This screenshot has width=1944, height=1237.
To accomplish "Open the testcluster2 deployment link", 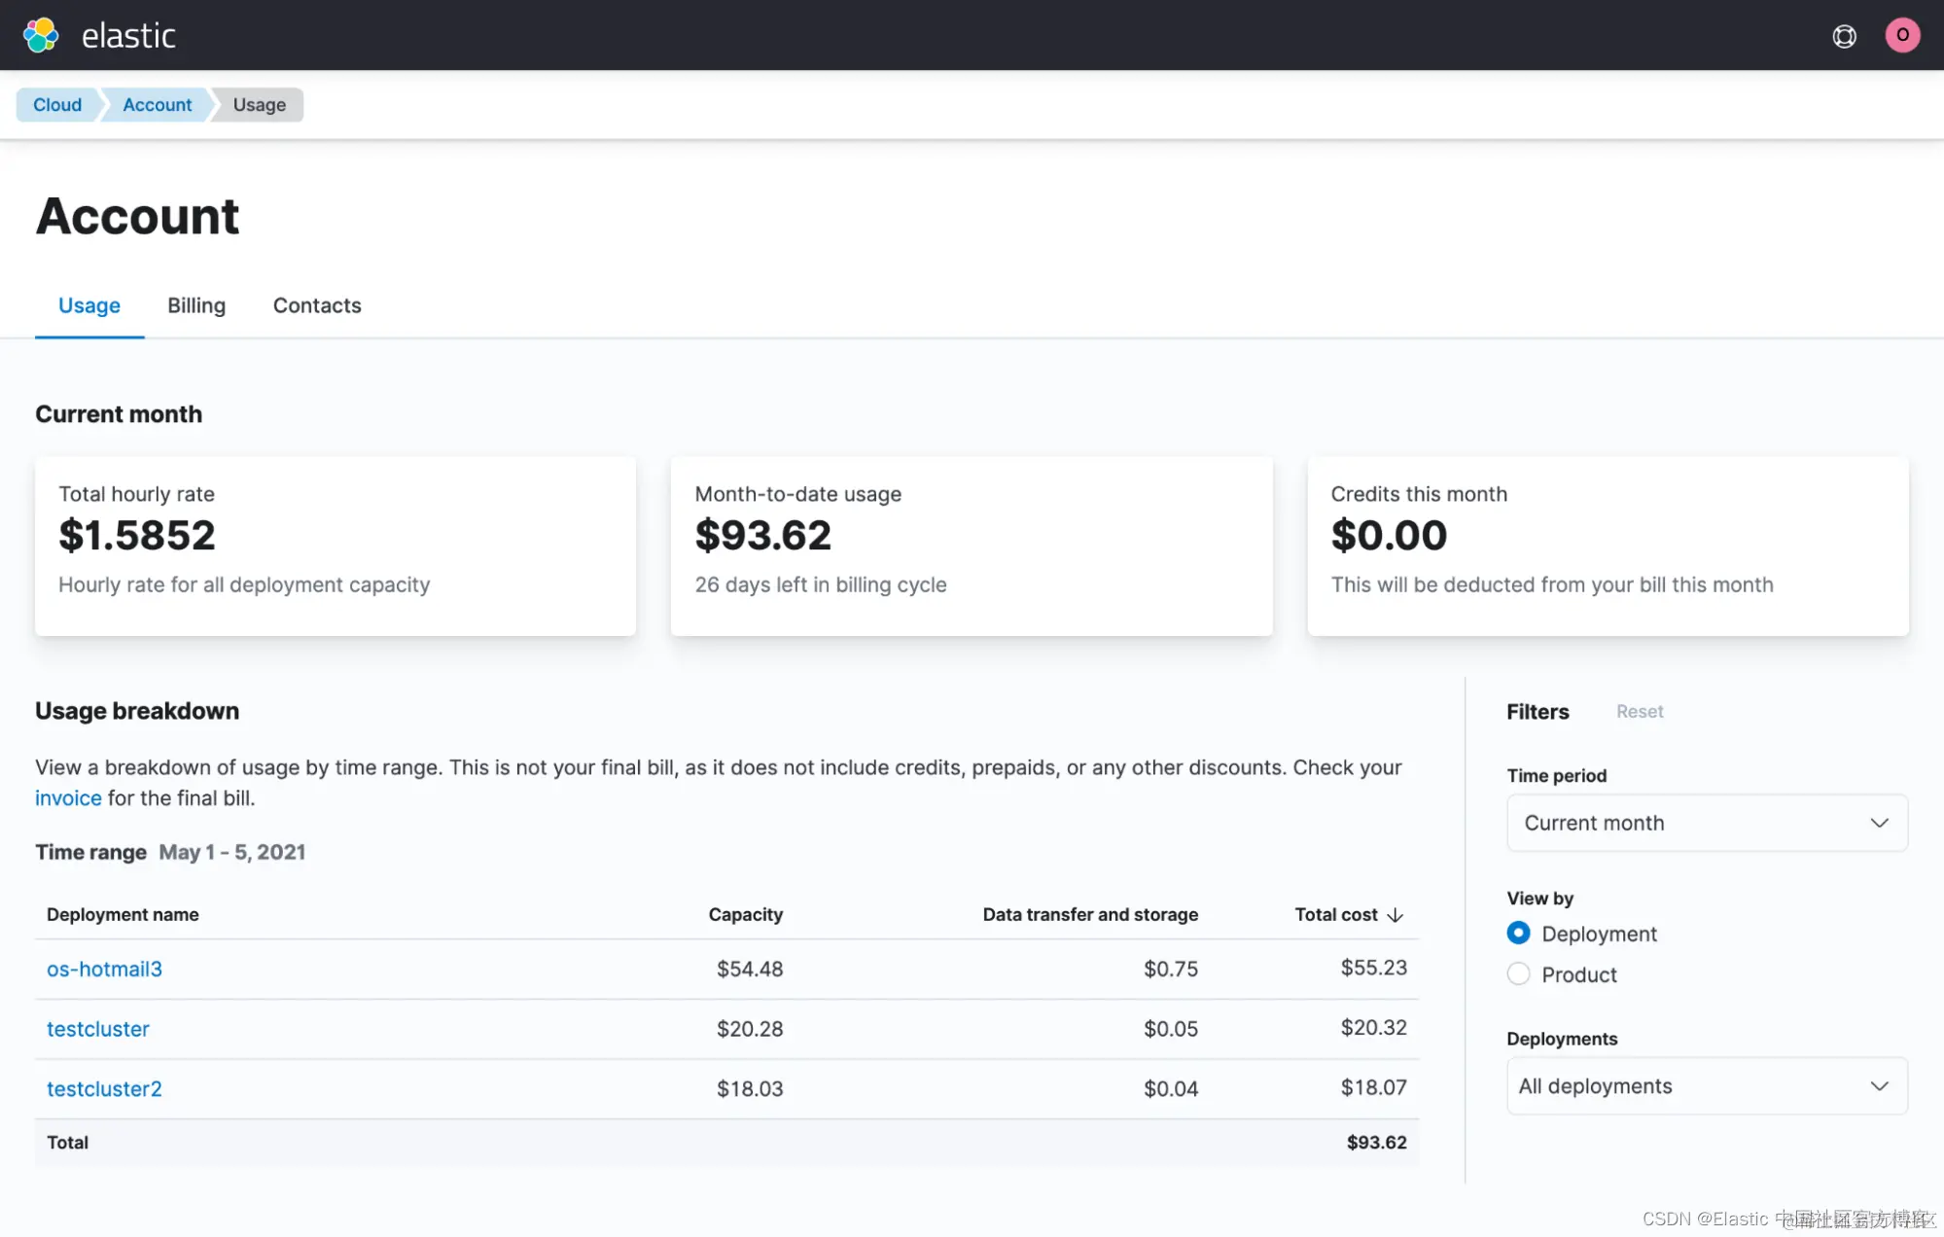I will (x=104, y=1089).
